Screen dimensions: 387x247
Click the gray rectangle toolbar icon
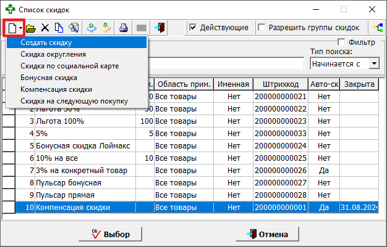pos(142,28)
